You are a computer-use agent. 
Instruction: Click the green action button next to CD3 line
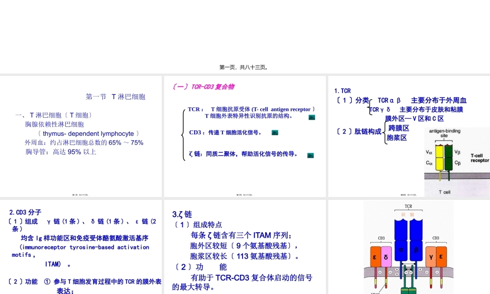(274, 132)
